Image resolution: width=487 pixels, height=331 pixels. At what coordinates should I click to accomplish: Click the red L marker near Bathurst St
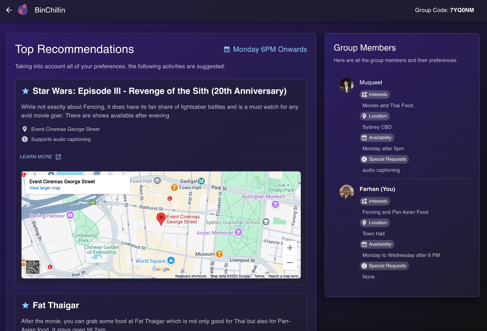tap(170, 199)
